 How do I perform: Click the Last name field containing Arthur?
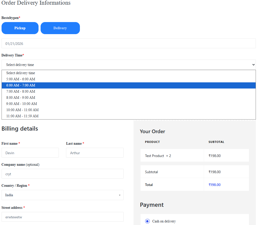(95, 153)
